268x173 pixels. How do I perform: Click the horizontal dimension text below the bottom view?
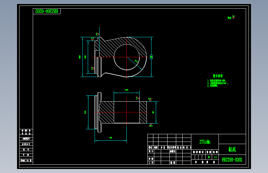pyautogui.click(x=111, y=138)
